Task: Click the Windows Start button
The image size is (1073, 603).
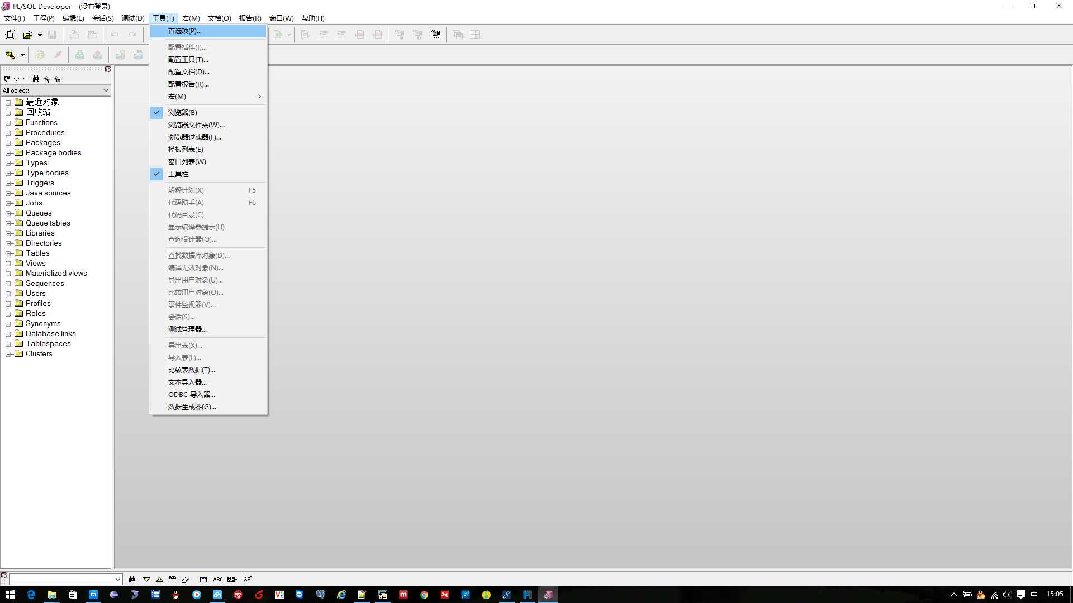Action: tap(10, 595)
